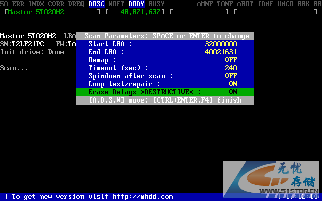Select the Remap row label
The width and height of the screenshot is (322, 201).
(x=102, y=60)
